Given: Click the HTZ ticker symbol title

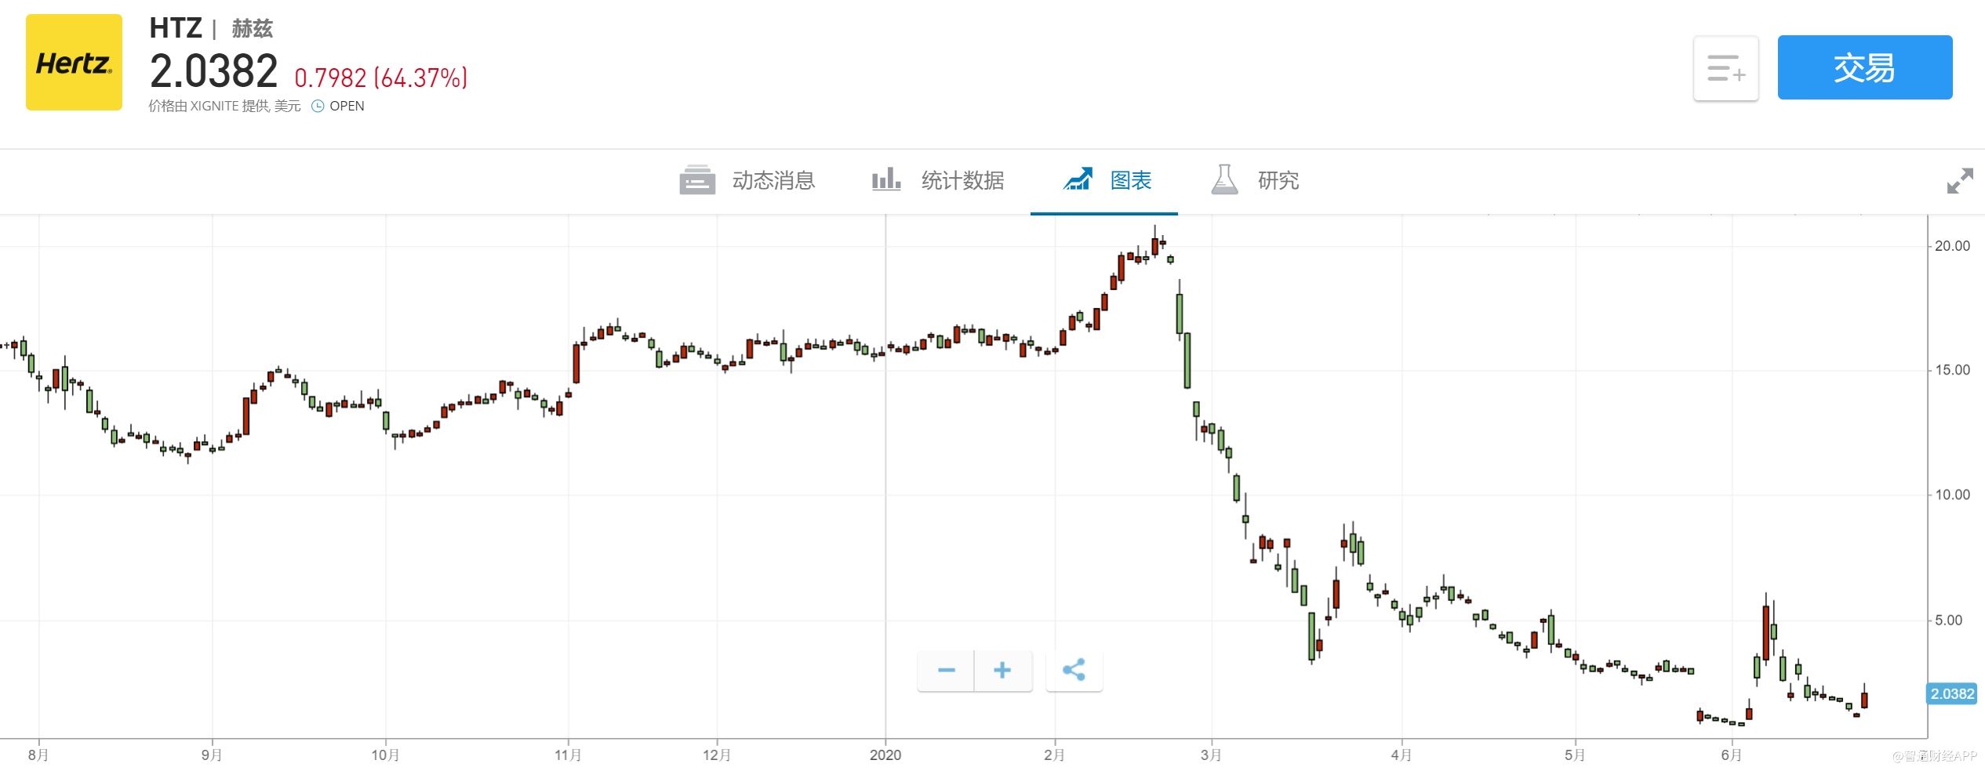Looking at the screenshot, I should click(x=176, y=28).
